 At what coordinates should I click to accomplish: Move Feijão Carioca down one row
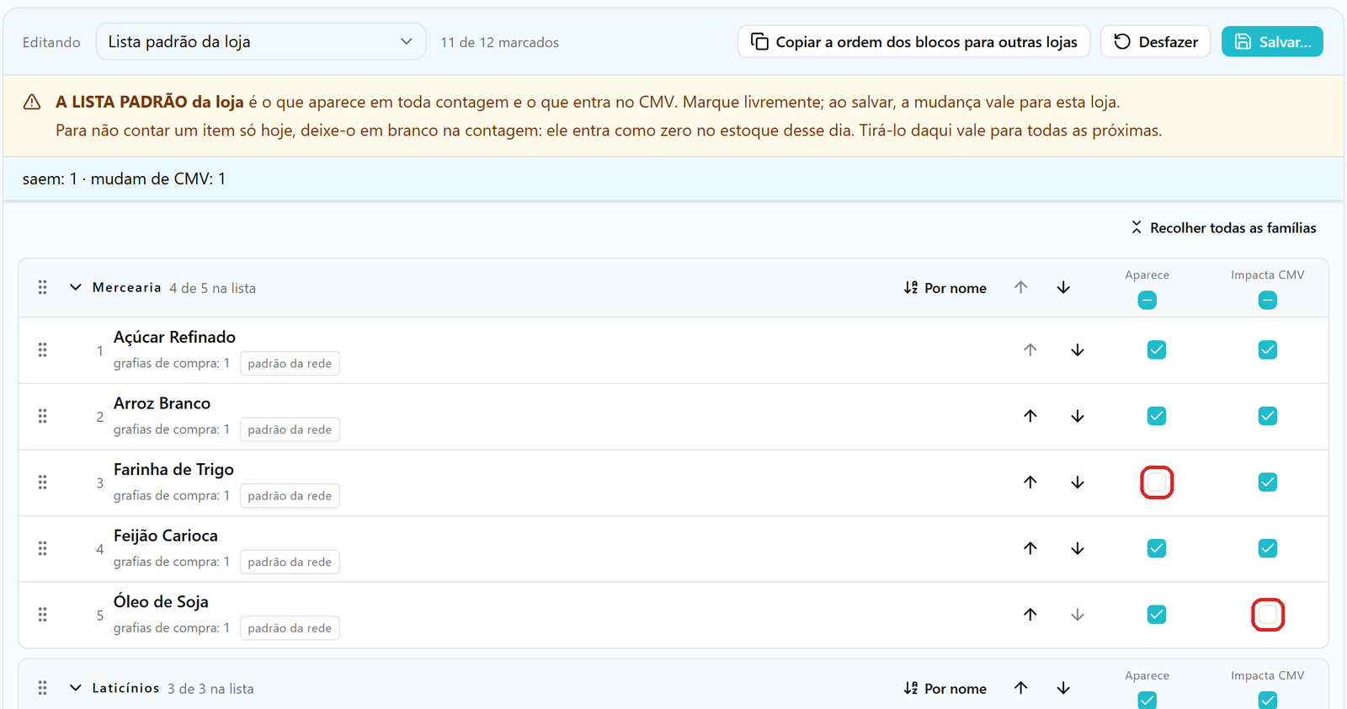(x=1078, y=548)
